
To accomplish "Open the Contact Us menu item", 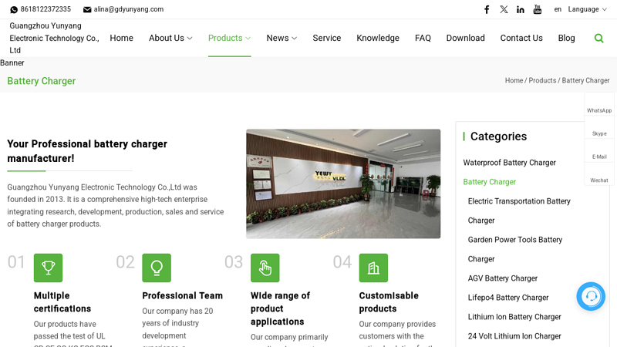I will (x=521, y=38).
